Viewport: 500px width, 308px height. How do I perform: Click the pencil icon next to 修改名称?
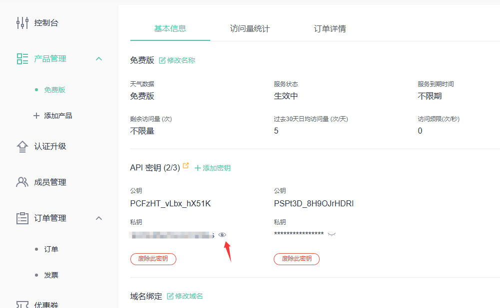(x=162, y=60)
